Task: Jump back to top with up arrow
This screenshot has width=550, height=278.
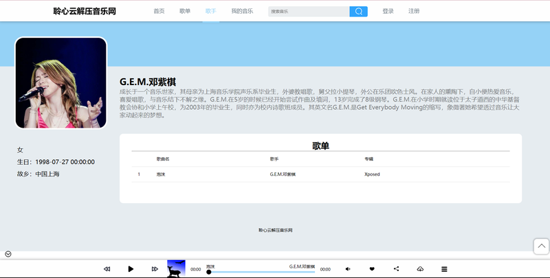Action: click(541, 246)
